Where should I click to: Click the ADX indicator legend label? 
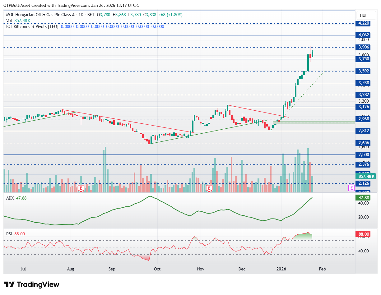click(10, 198)
